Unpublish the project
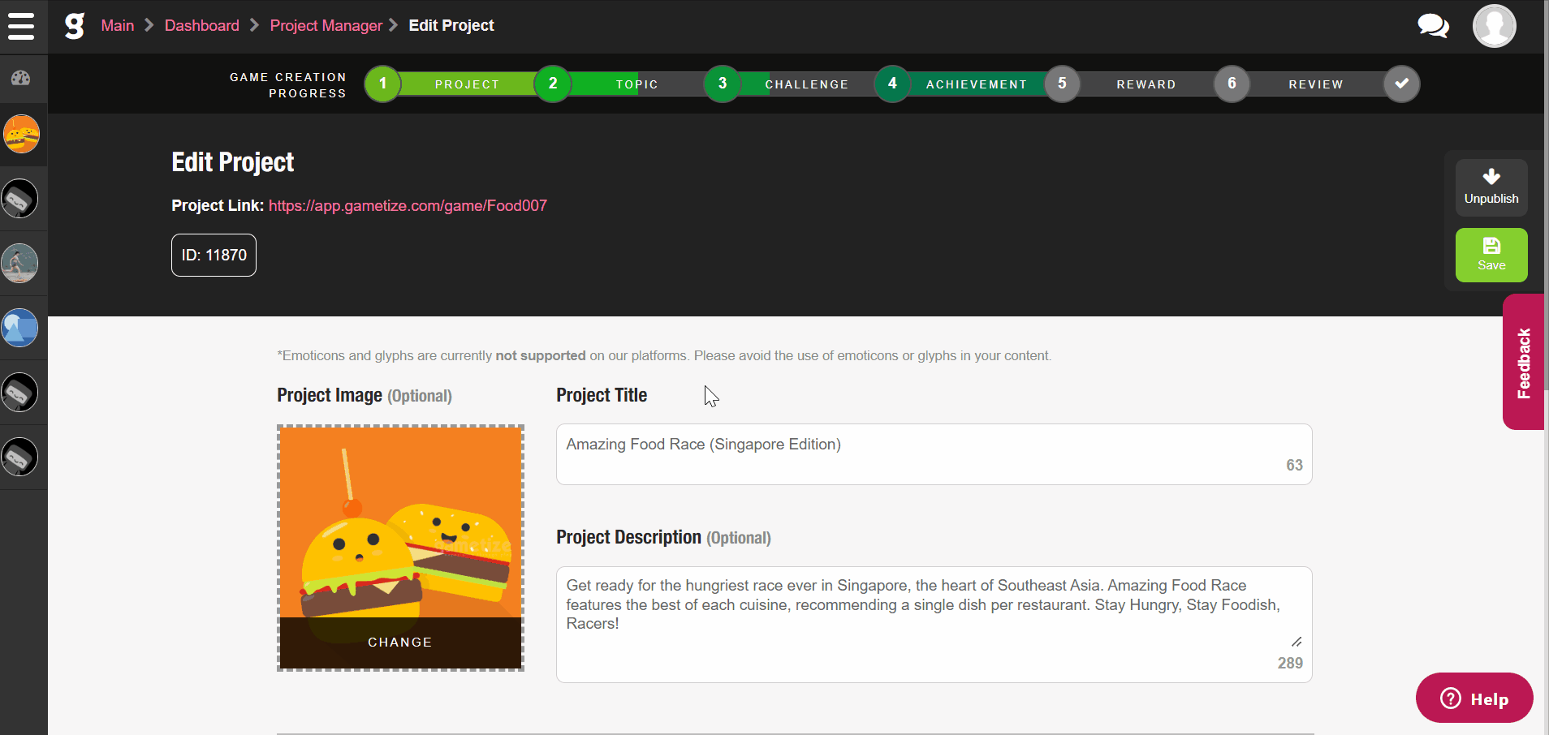Viewport: 1549px width, 735px height. [1491, 187]
